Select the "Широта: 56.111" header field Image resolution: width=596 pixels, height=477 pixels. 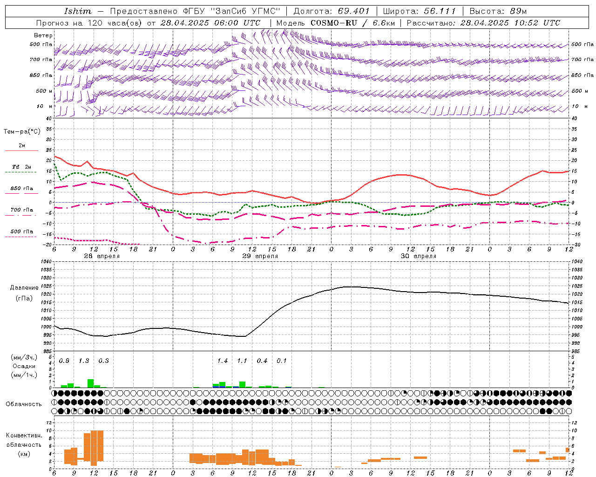[x=419, y=11]
